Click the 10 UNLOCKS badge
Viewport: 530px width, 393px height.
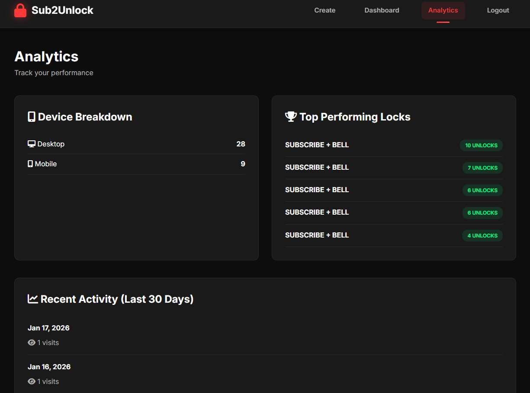481,146
